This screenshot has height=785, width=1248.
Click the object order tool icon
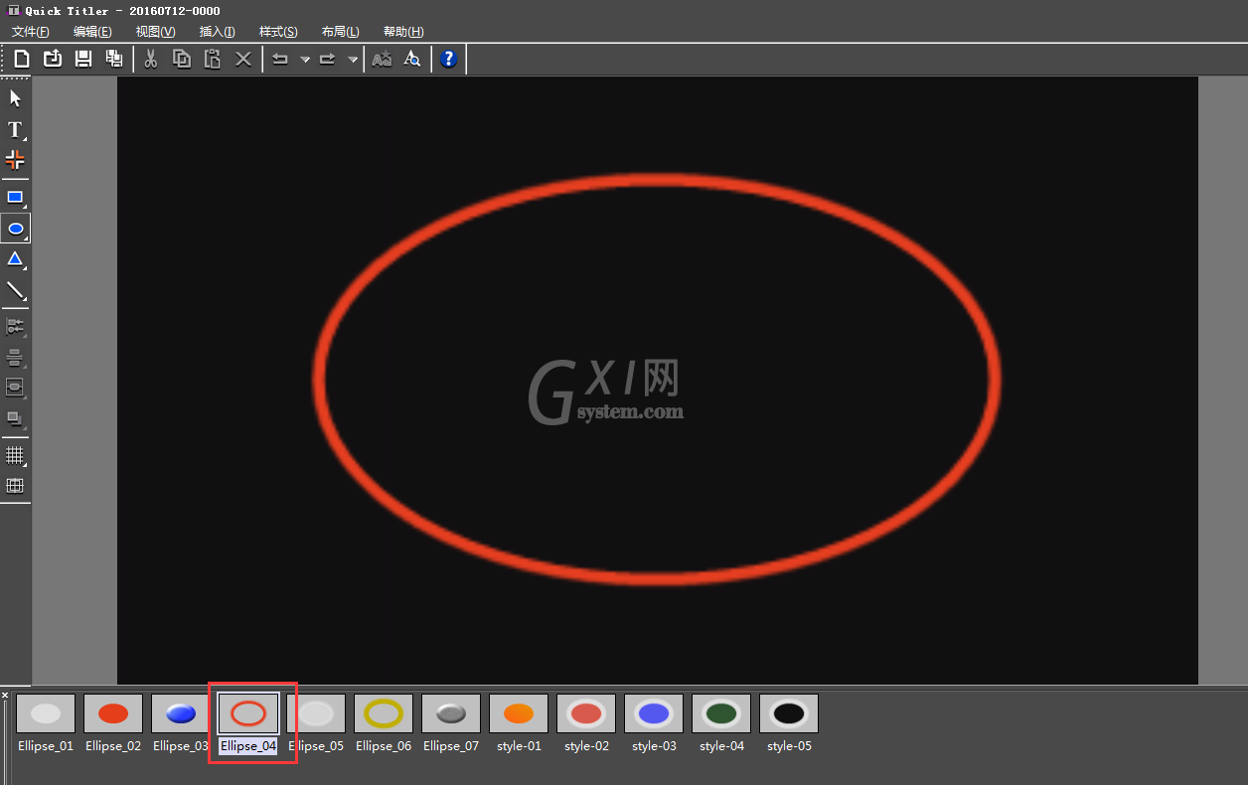tap(15, 418)
